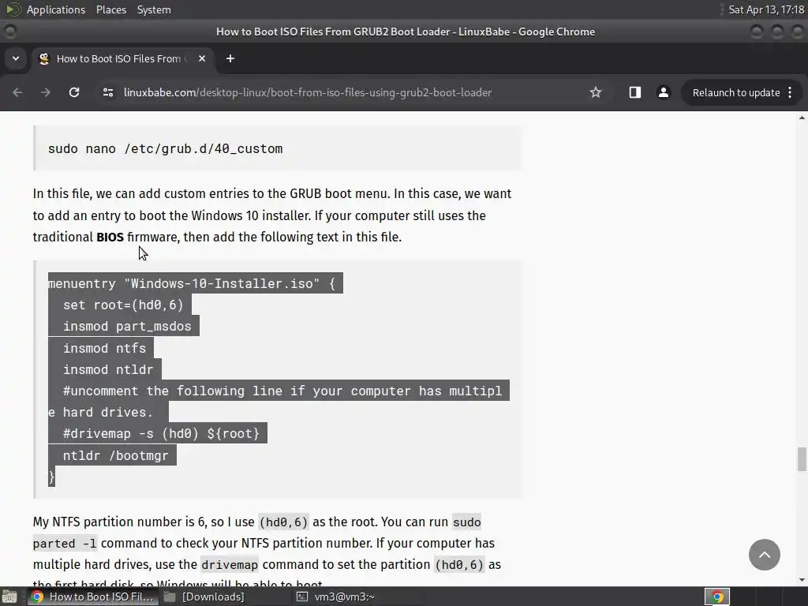This screenshot has width=808, height=606.
Task: Open the Chrome profile menu
Action: (x=663, y=92)
